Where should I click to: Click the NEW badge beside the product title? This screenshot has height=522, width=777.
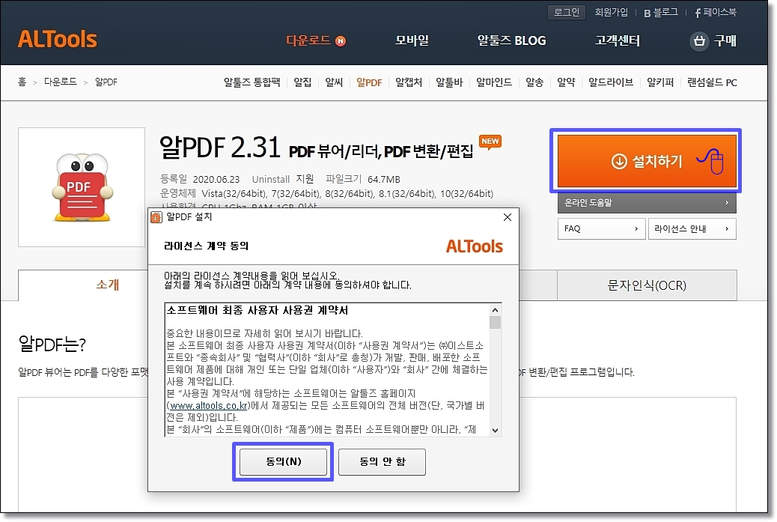pos(490,142)
